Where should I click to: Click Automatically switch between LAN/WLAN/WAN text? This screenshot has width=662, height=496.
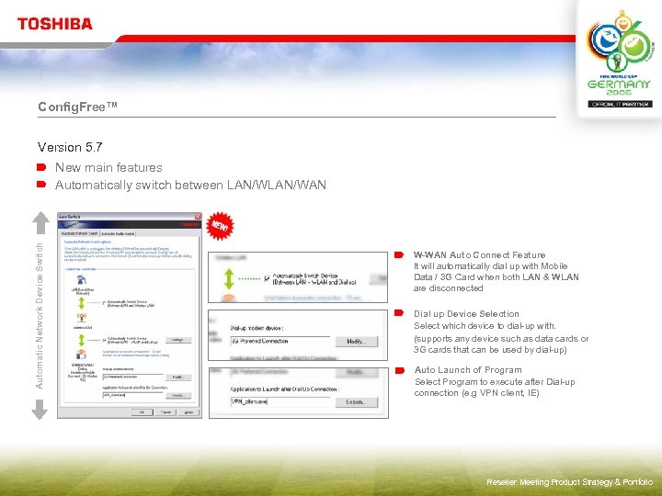coord(190,186)
